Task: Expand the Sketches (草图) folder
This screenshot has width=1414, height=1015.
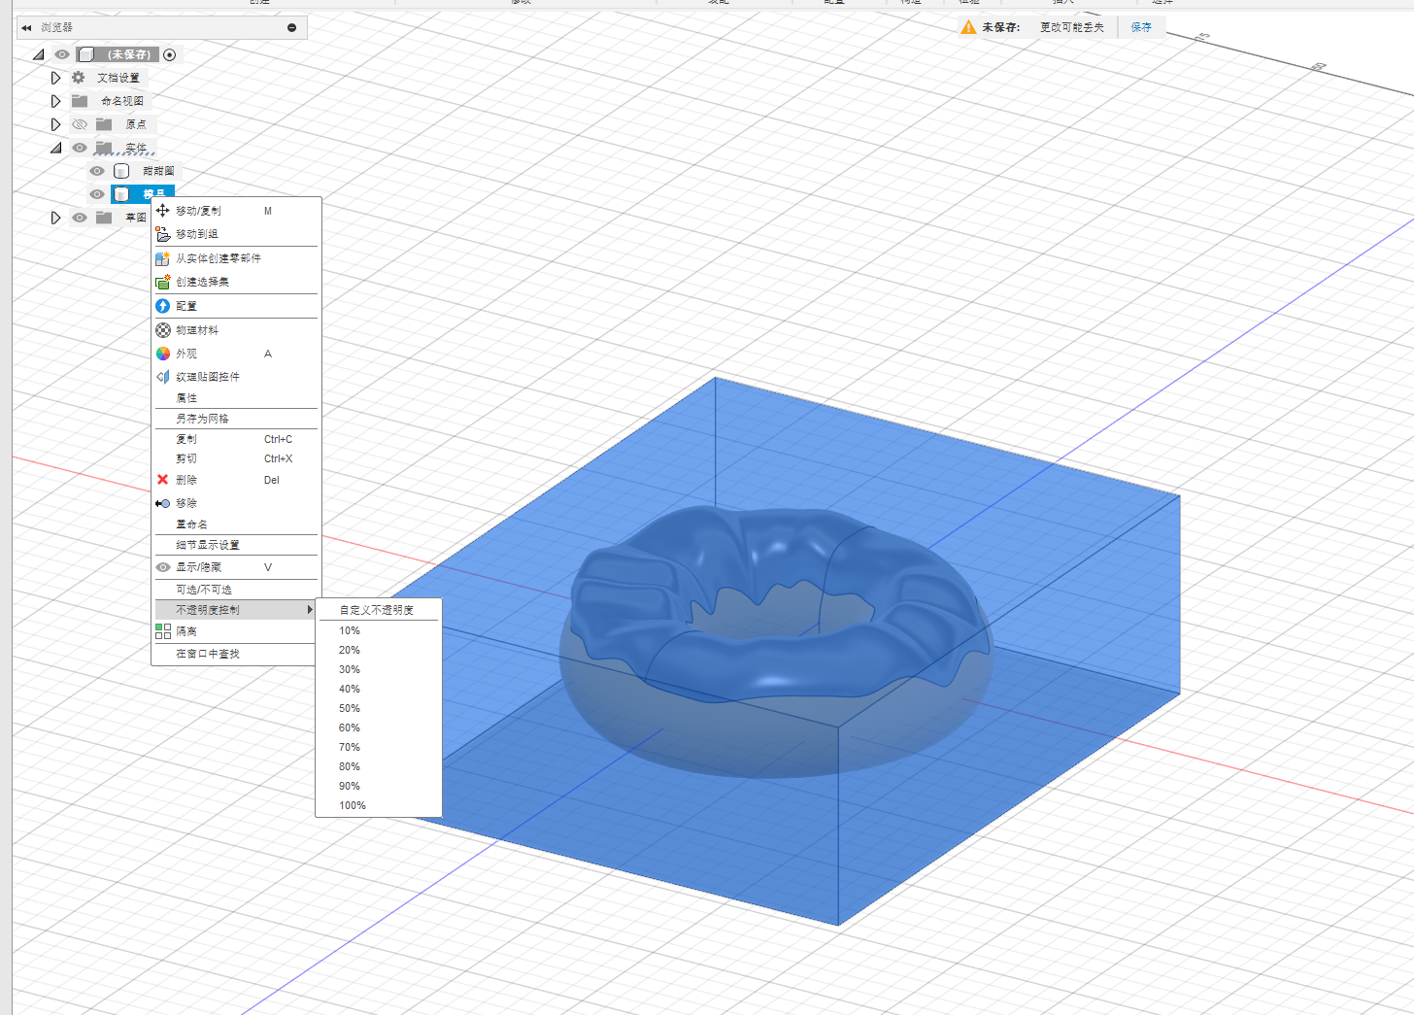Action: 55,218
